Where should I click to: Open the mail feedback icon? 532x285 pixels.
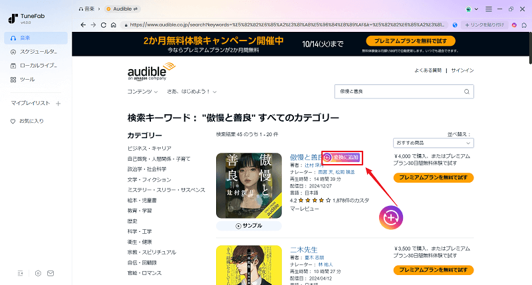point(51,273)
